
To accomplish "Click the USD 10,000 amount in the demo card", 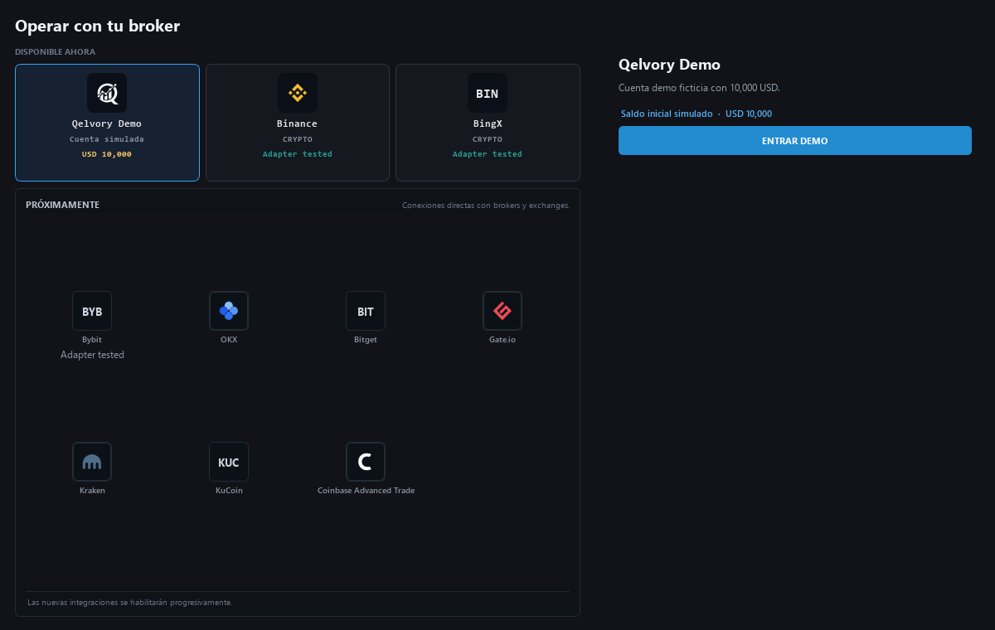I will [x=107, y=154].
